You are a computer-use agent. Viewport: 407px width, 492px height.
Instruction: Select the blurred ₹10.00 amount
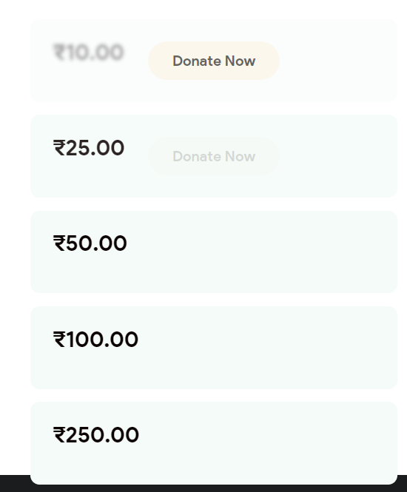89,52
